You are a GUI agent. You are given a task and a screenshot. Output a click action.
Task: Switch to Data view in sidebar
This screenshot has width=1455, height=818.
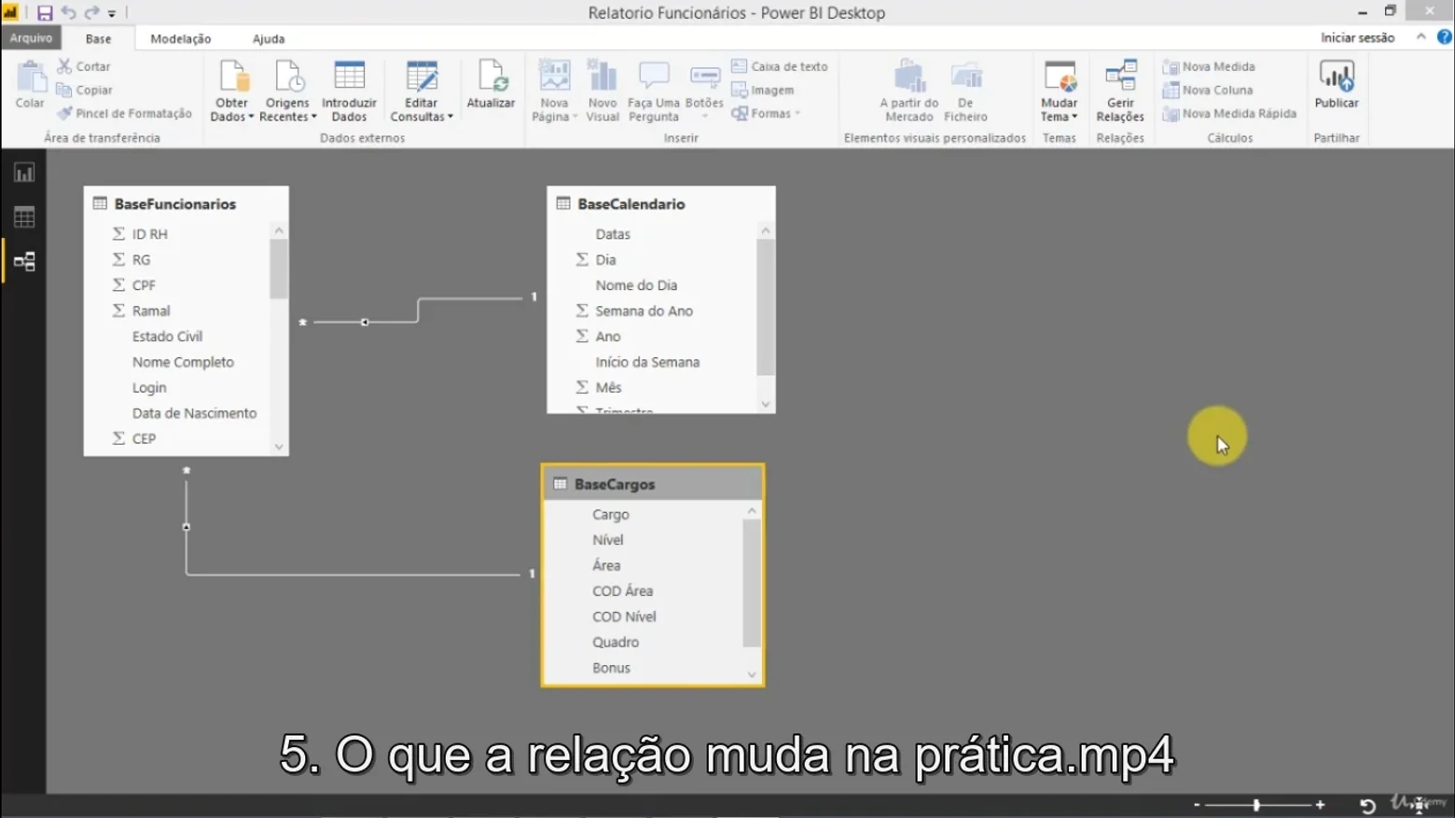point(24,217)
